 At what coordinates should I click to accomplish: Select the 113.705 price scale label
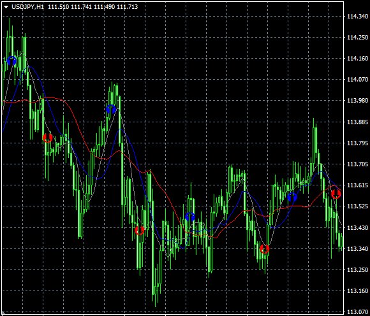click(x=357, y=164)
